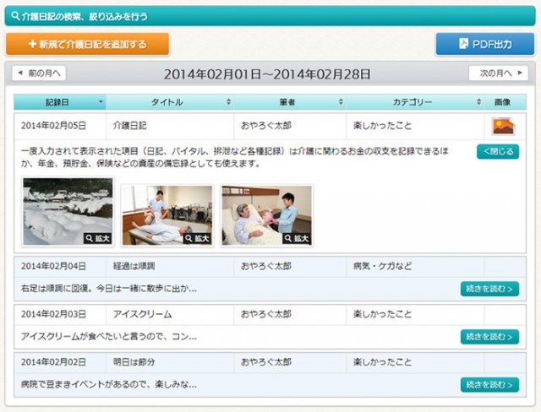This screenshot has width=541, height=412.
Task: Sort entries by the 筆者 column
Action: pyautogui.click(x=287, y=102)
